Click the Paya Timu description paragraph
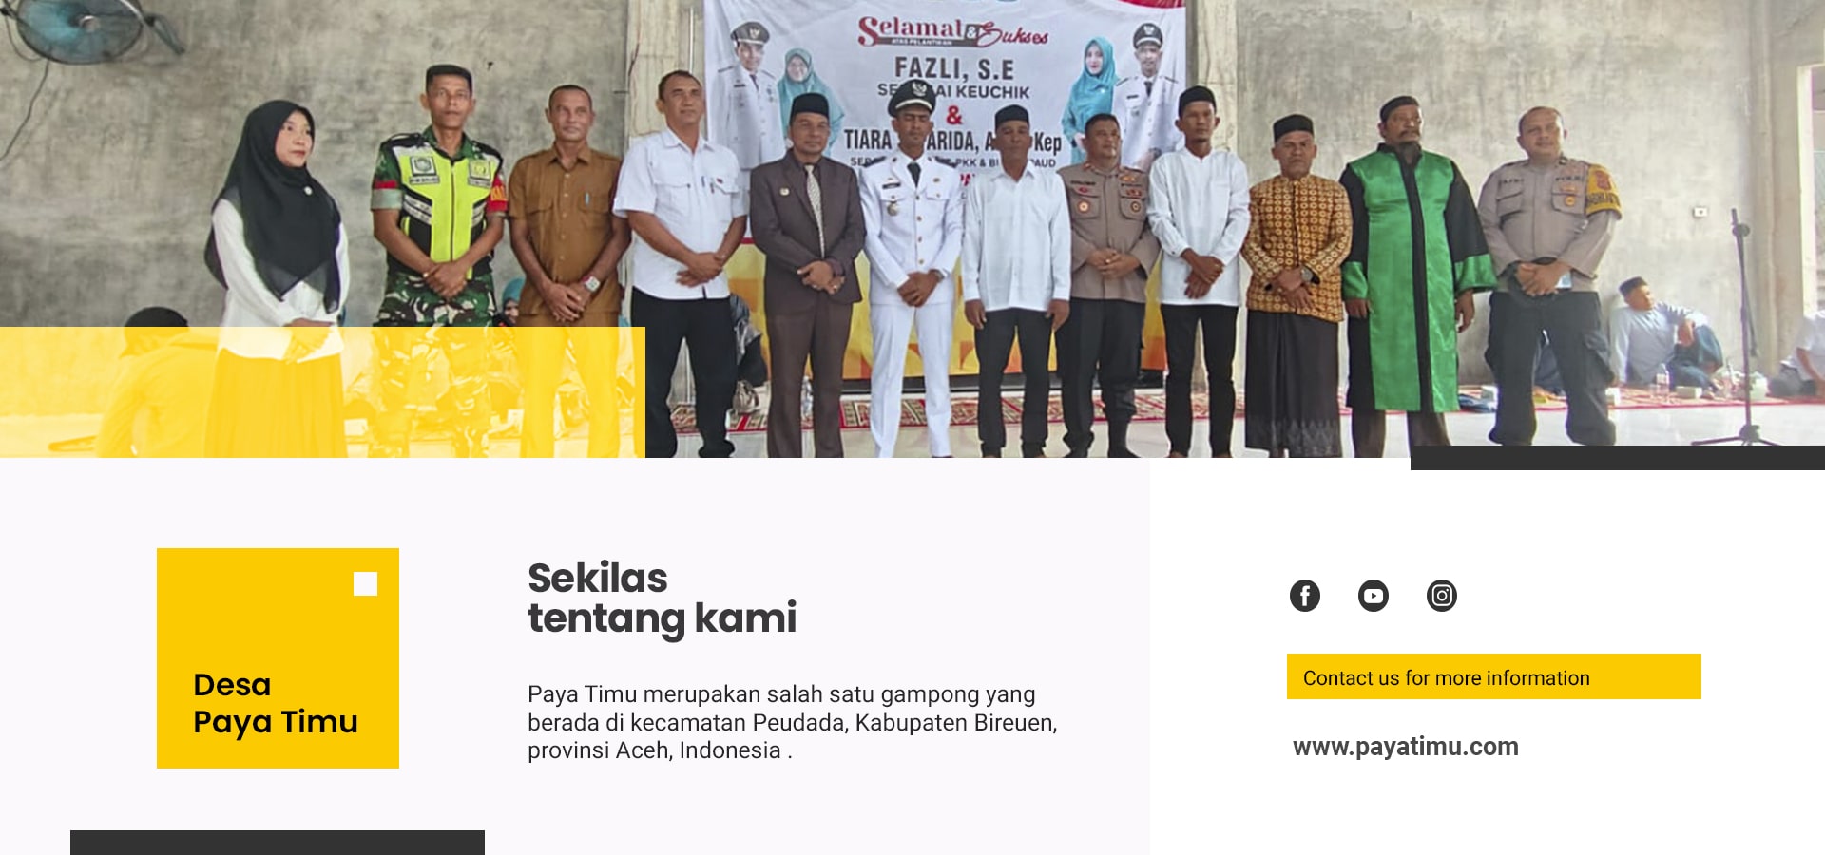This screenshot has width=1825, height=855. 792,722
